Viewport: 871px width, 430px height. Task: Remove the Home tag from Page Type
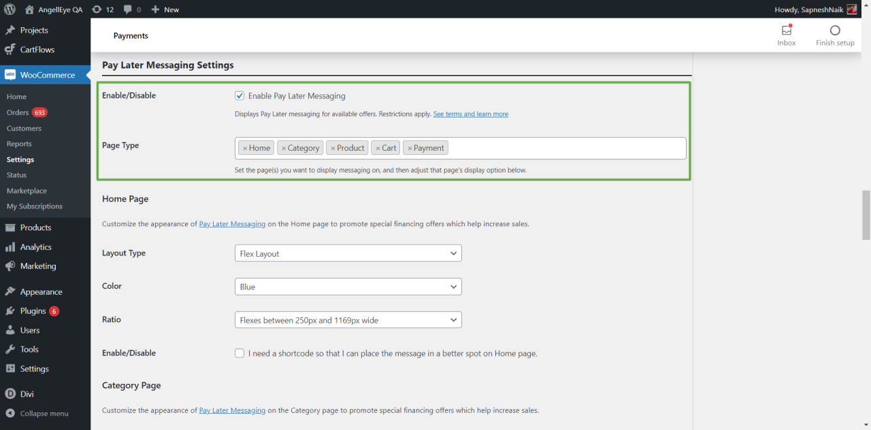(x=245, y=148)
